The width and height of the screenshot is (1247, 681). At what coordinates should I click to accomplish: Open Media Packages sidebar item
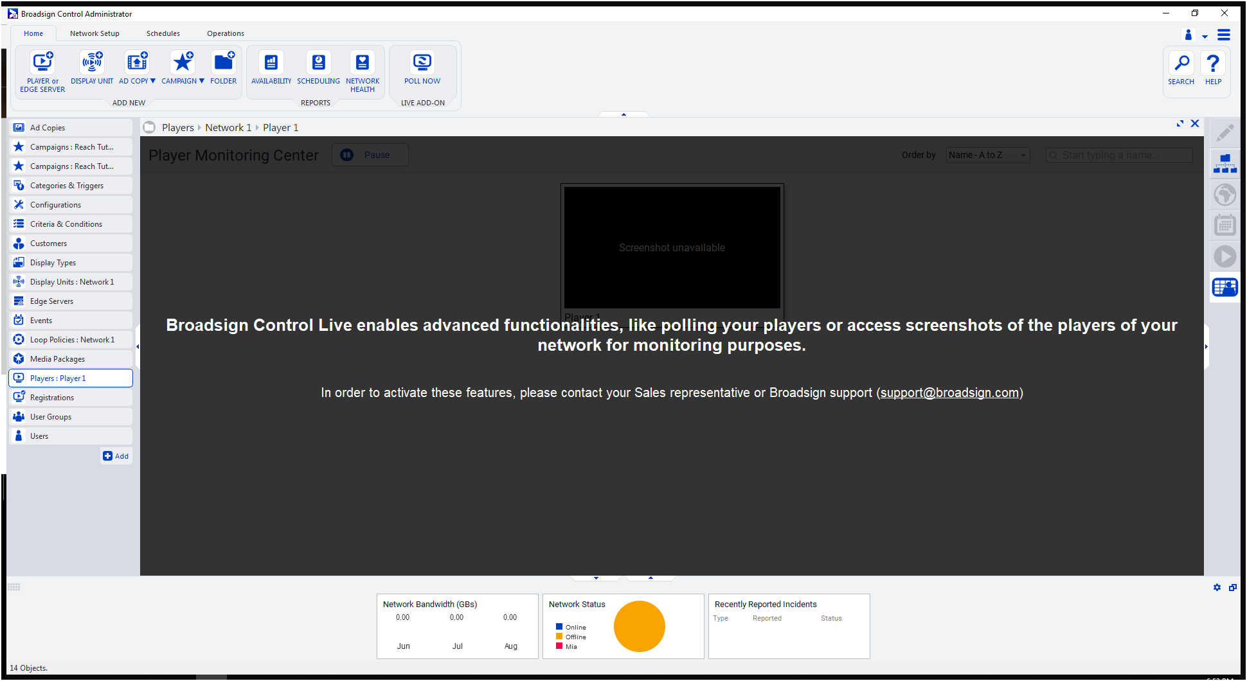point(71,359)
